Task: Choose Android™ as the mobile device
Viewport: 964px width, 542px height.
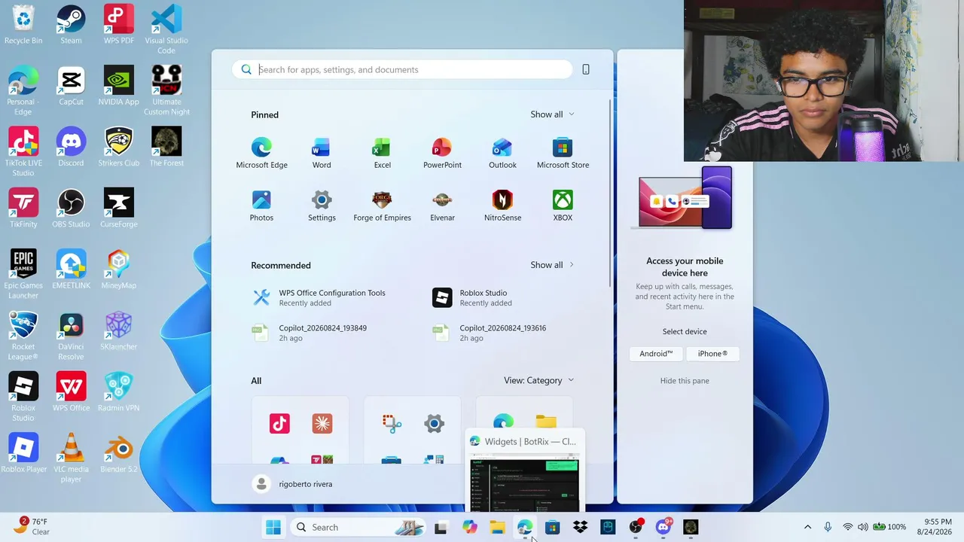Action: (x=656, y=354)
